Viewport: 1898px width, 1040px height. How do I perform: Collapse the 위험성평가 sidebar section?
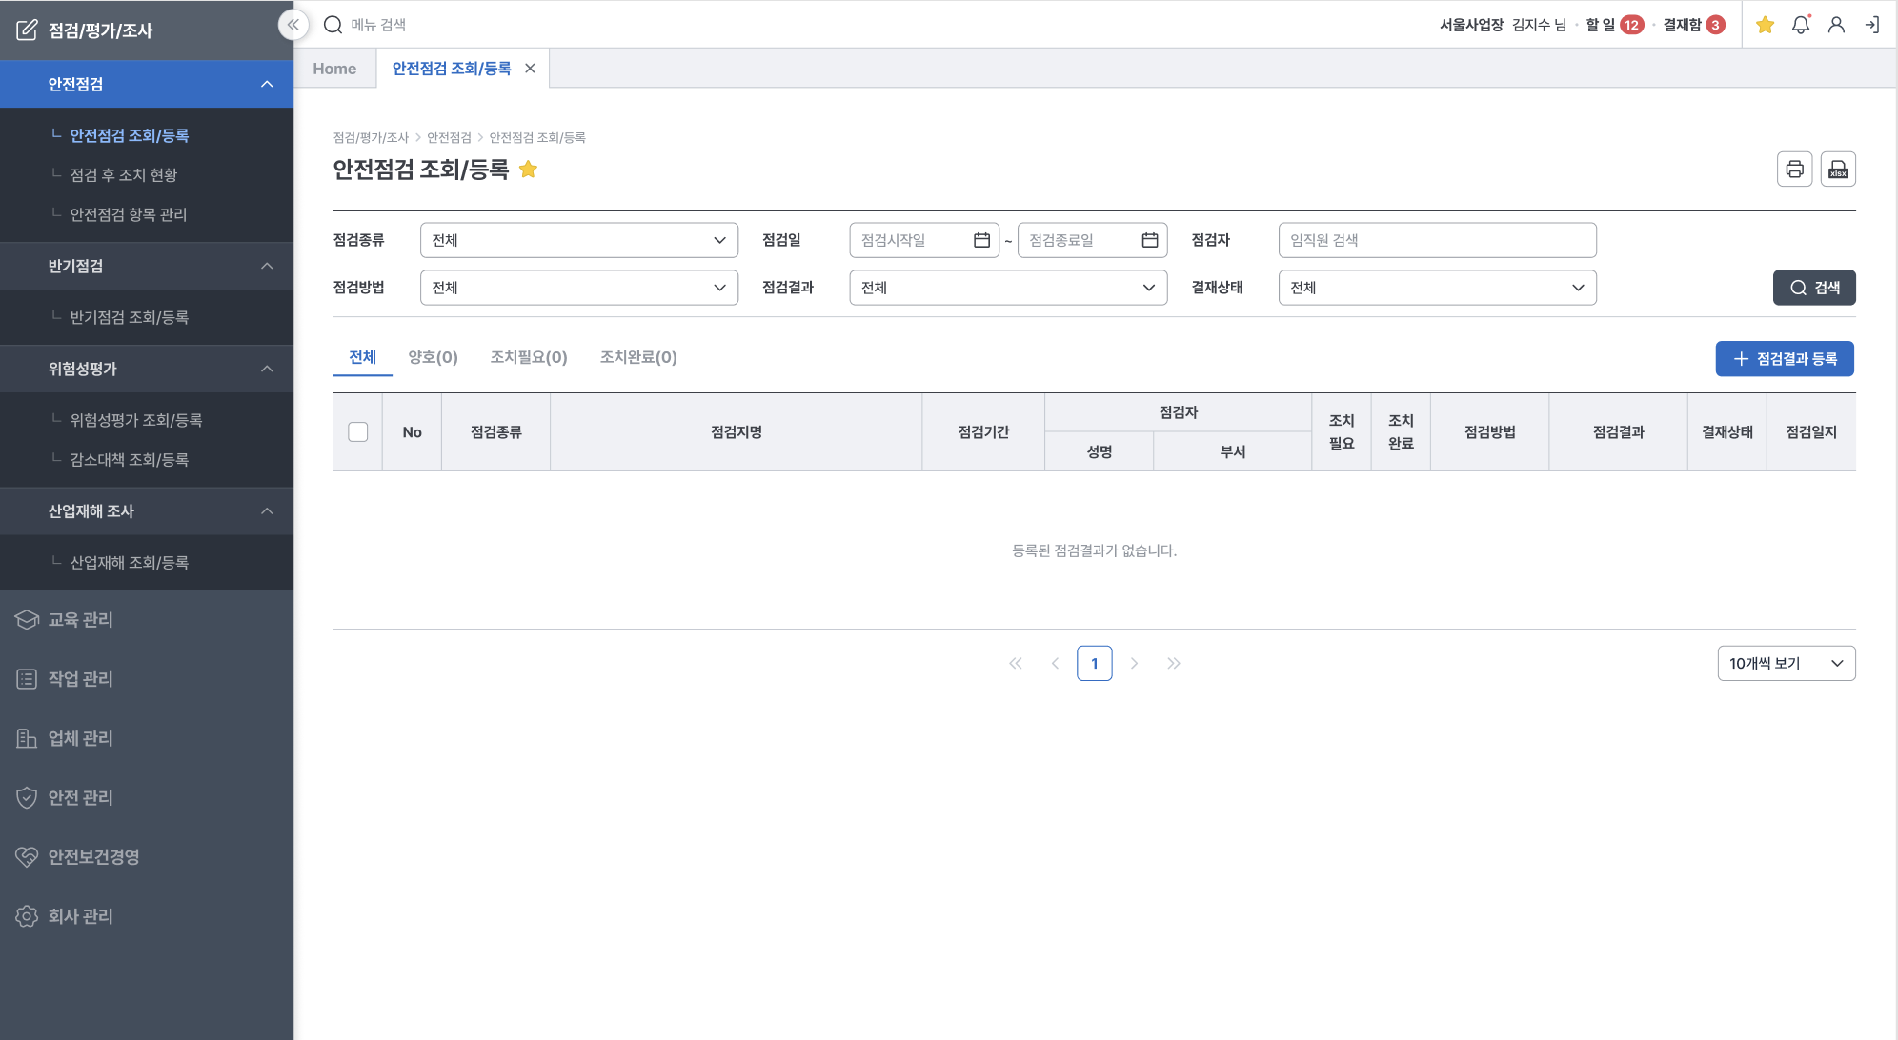point(267,369)
